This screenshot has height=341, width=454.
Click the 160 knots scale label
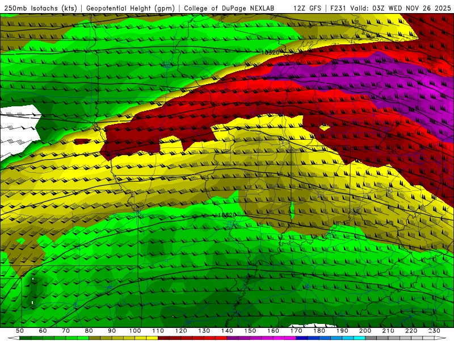(273, 331)
